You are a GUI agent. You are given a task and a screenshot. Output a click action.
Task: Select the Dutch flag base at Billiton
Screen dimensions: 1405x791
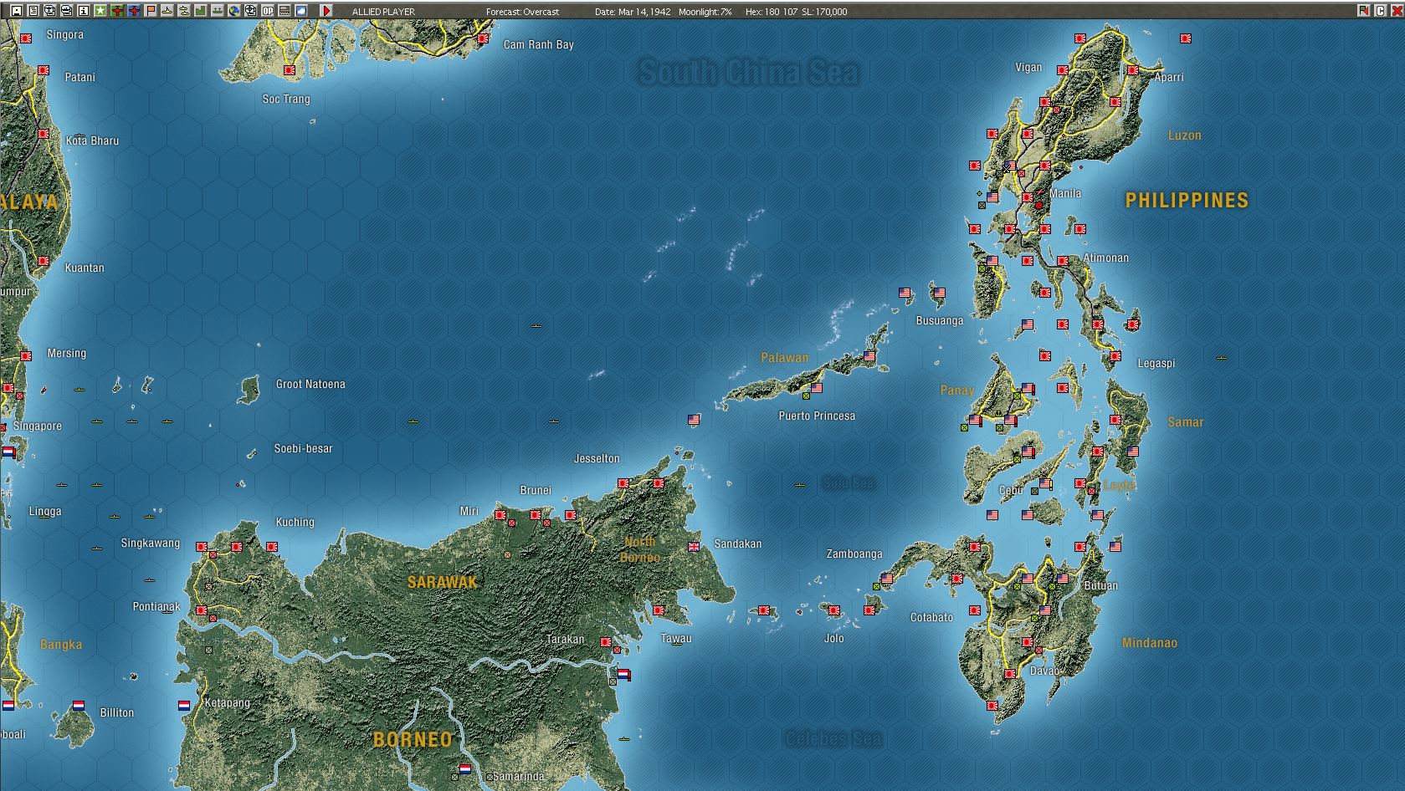pos(79,706)
